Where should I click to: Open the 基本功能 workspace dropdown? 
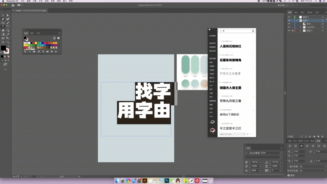point(282,5)
